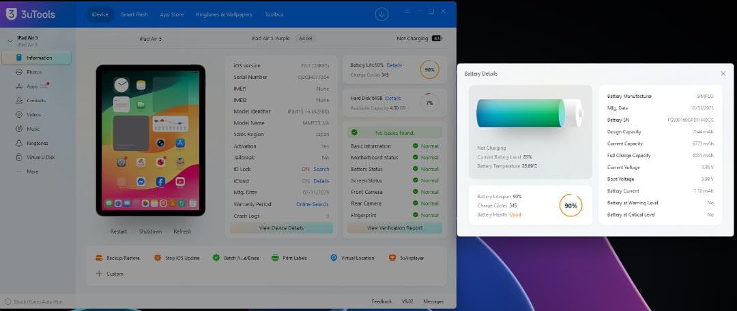737x311 pixels.
Task: Close the Battery Details dialog
Action: [723, 73]
